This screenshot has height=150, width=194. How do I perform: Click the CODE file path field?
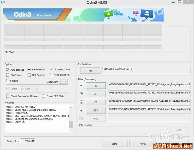[x=149, y=94]
